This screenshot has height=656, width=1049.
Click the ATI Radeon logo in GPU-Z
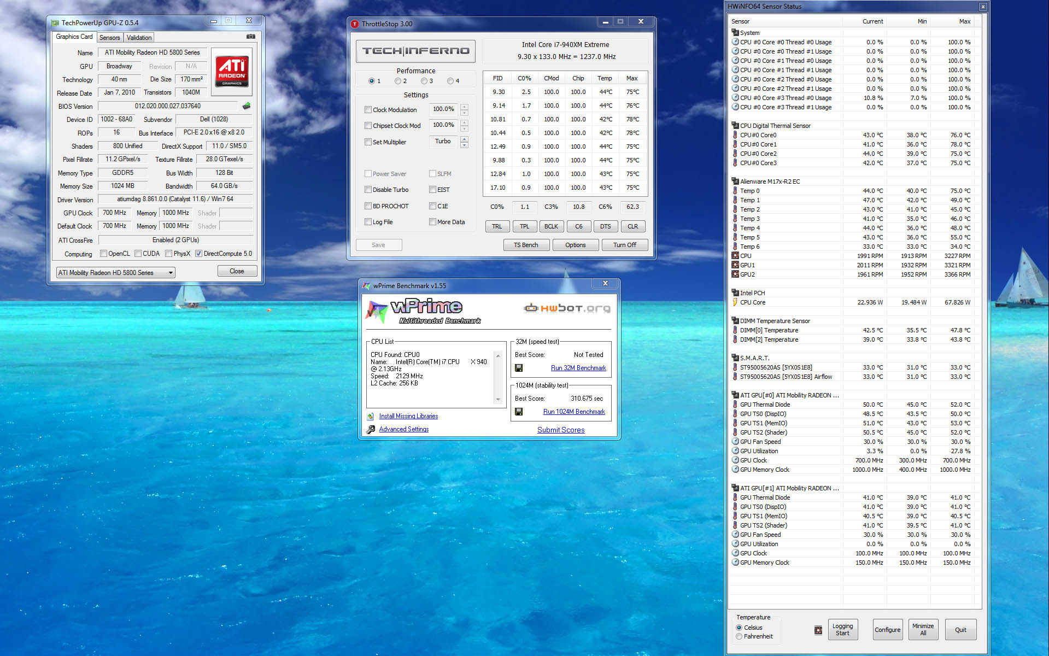pos(232,72)
